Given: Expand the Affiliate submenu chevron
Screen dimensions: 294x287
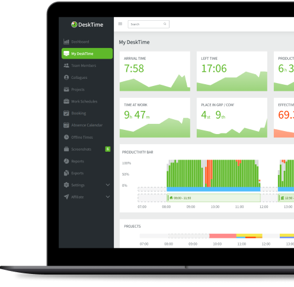Looking at the screenshot, I should [108, 197].
